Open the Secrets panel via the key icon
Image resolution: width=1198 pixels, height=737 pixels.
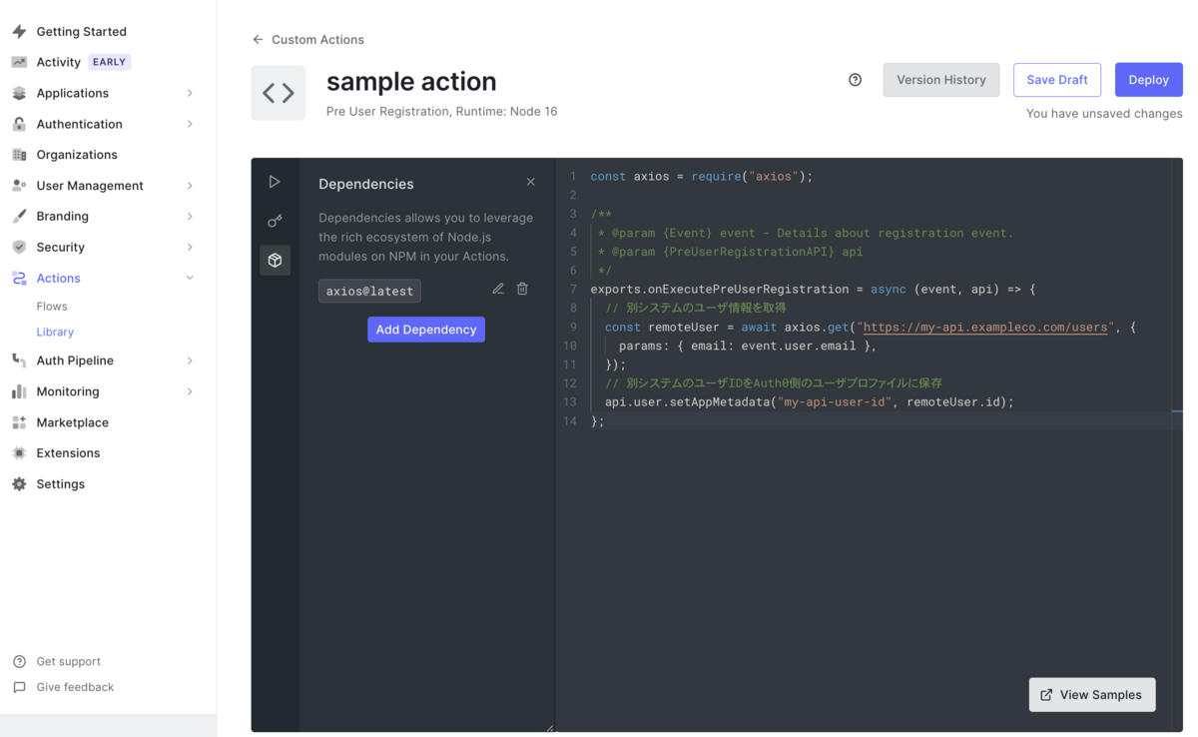275,221
